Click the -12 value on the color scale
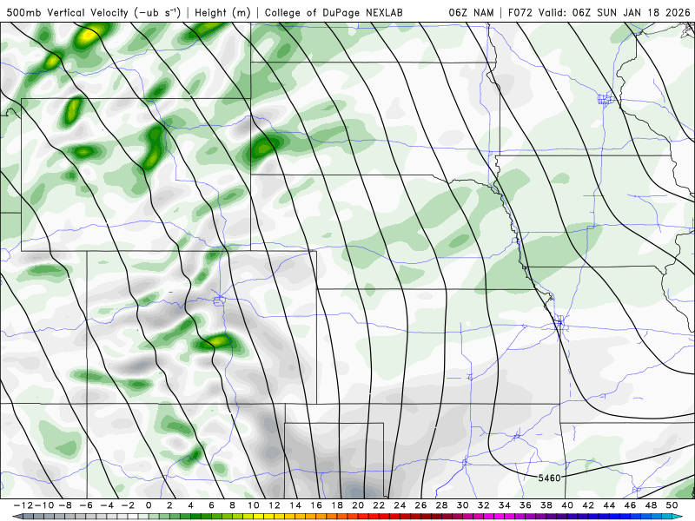 tap(23, 505)
